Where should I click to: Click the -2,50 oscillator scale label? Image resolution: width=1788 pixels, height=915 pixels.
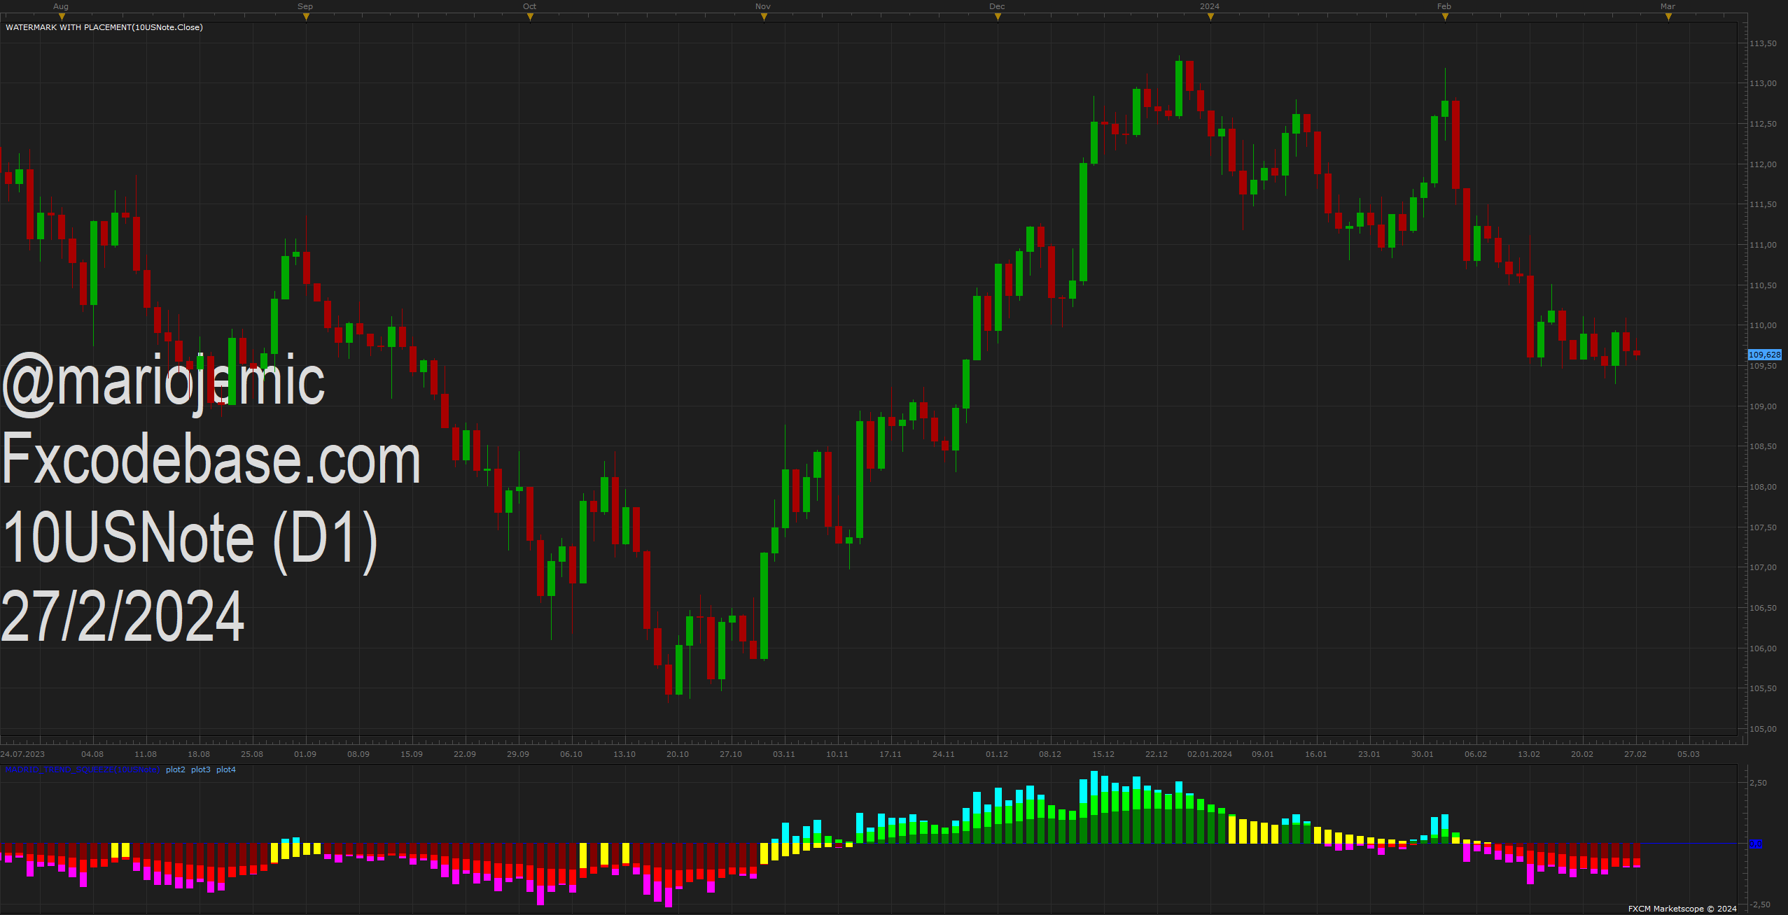click(x=1759, y=905)
